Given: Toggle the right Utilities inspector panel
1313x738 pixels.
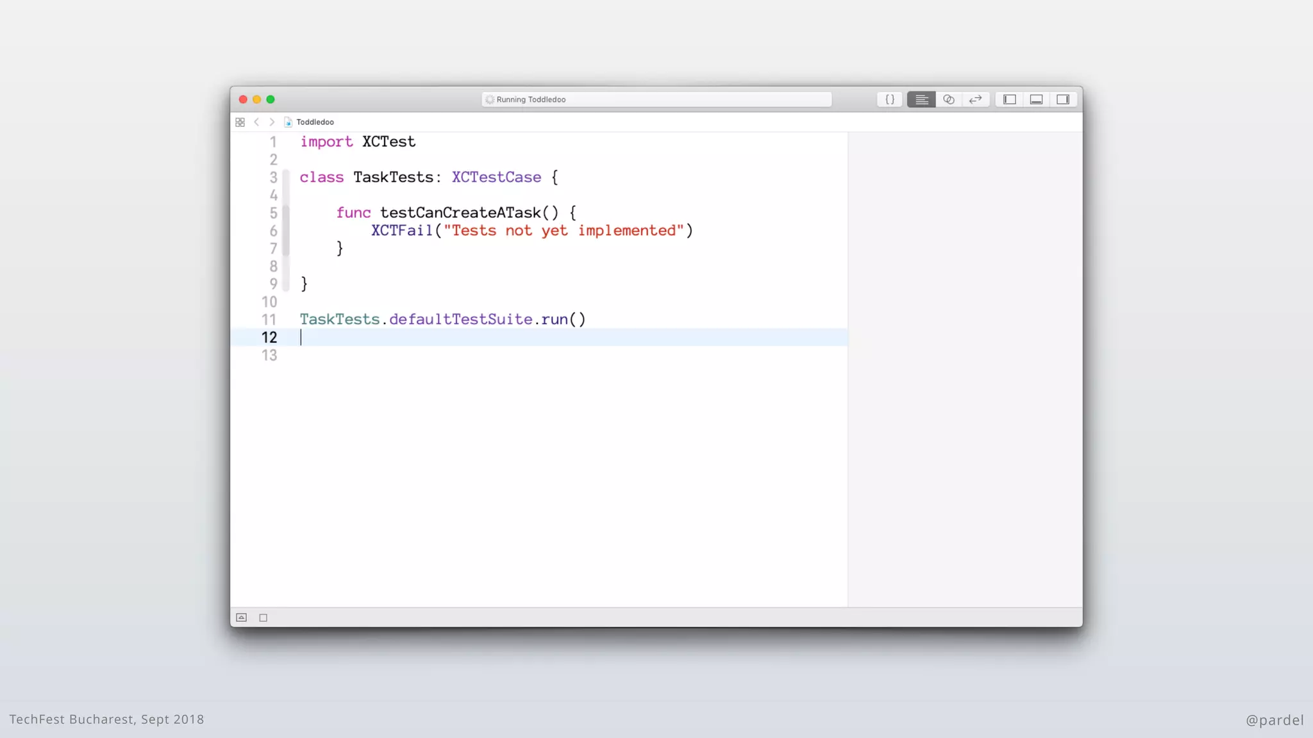Looking at the screenshot, I should pyautogui.click(x=1063, y=99).
